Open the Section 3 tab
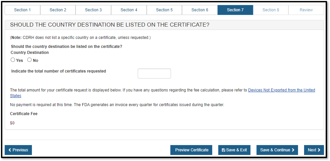Viewport: 330px width, 161px height. tap(93, 10)
